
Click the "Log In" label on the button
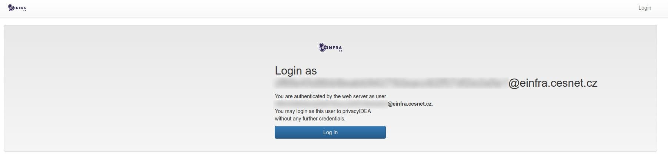tap(330, 132)
